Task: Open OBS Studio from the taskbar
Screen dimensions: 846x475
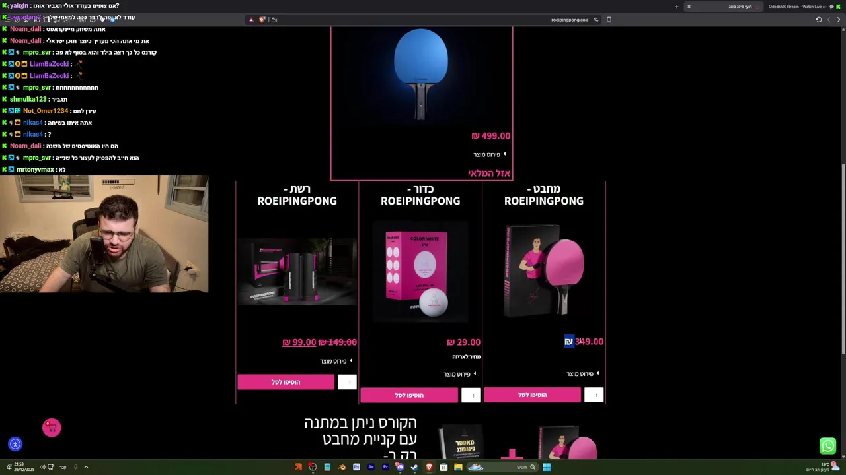Action: pyautogui.click(x=313, y=467)
